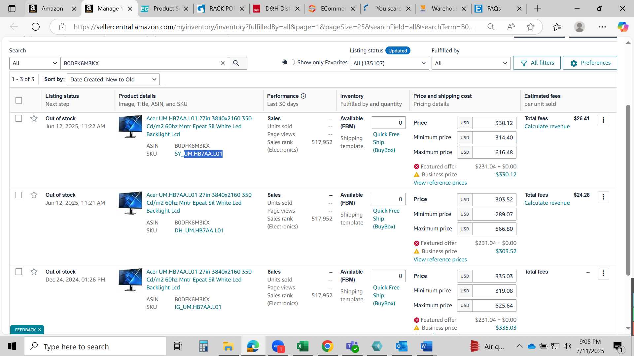Open Chrome from the taskbar
Image resolution: width=634 pixels, height=356 pixels.
point(327,346)
